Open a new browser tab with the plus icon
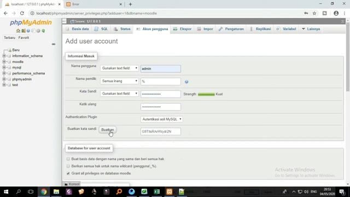 (130, 4)
